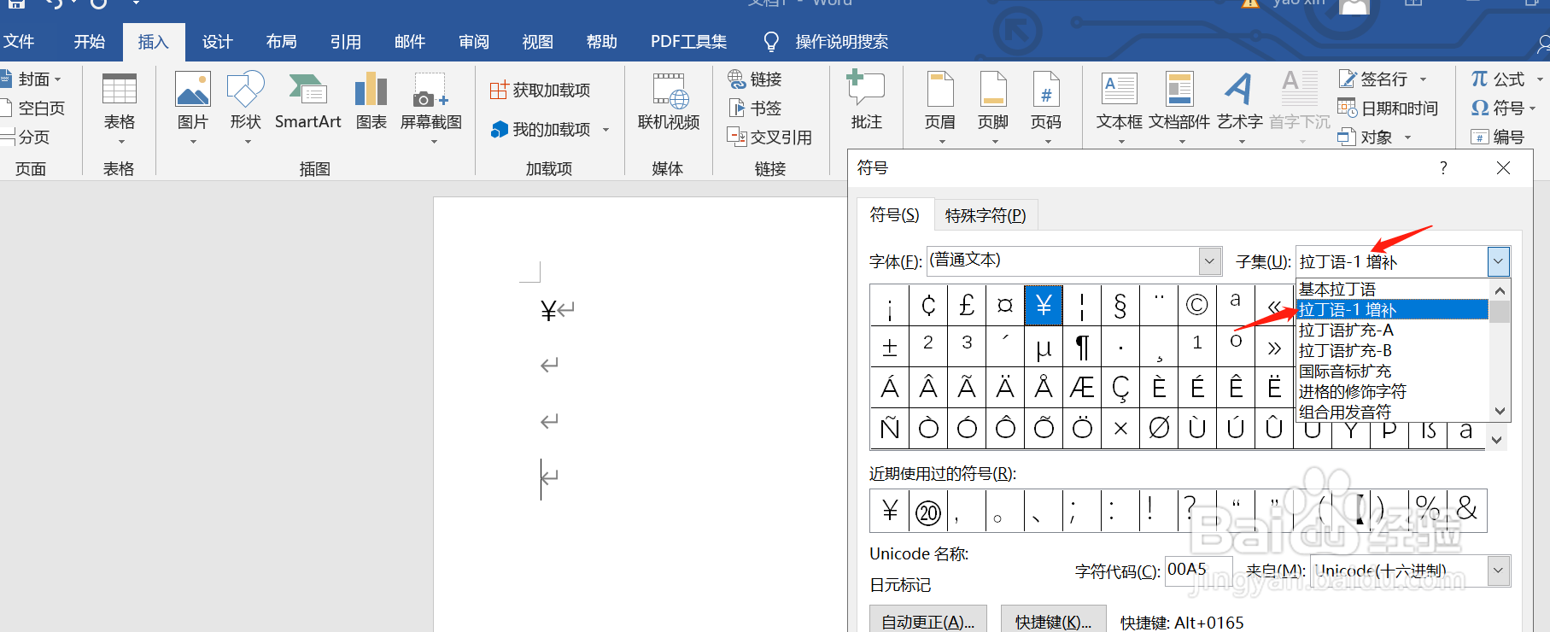Insert a Chart
The height and width of the screenshot is (632, 1550).
[371, 102]
